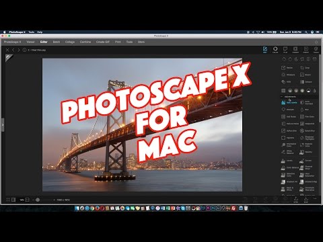Select the Soften Skin adjustment
Screen dimensions: 323x242
289,130
